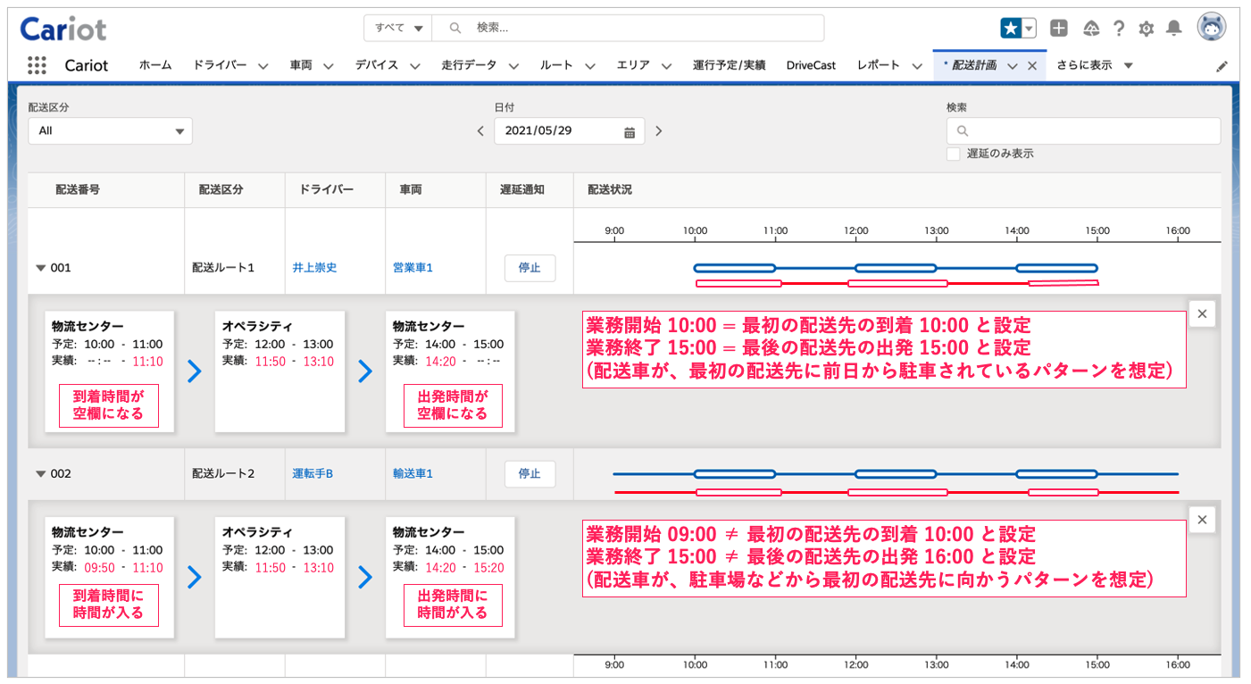Open favorites list dropdown arrow
This screenshot has height=684, width=1251.
[x=1029, y=29]
